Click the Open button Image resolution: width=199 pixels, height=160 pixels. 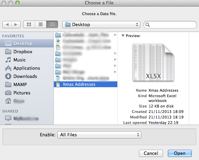(x=180, y=153)
